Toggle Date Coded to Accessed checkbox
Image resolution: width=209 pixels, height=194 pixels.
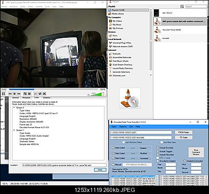(x=113, y=158)
